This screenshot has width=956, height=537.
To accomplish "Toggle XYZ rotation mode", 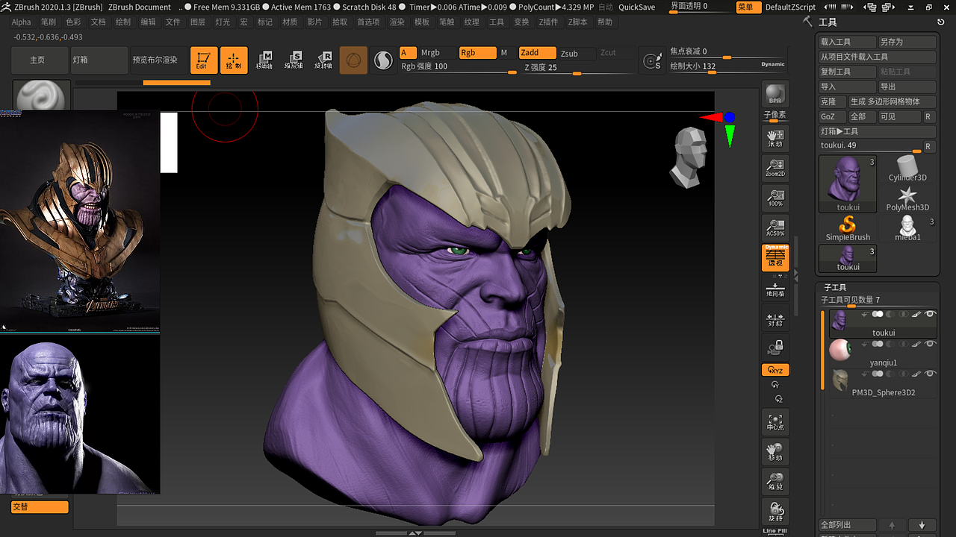I will [x=775, y=370].
